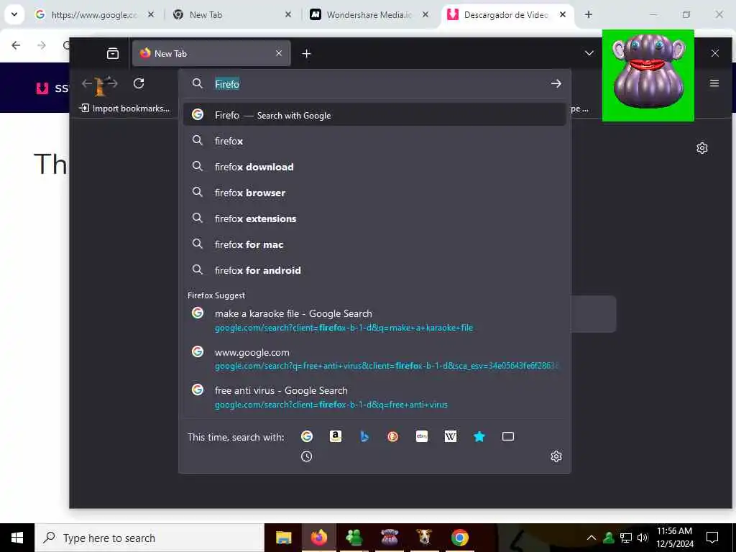
Task: Search this time with DuckDuckGo
Action: point(393,436)
